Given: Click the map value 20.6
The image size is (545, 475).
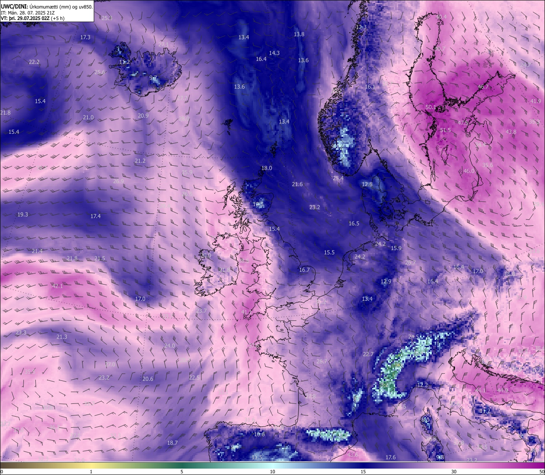Looking at the screenshot, I should tap(148, 379).
